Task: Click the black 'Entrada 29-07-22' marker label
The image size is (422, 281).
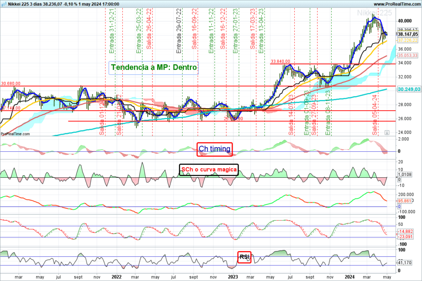Action: click(x=179, y=31)
